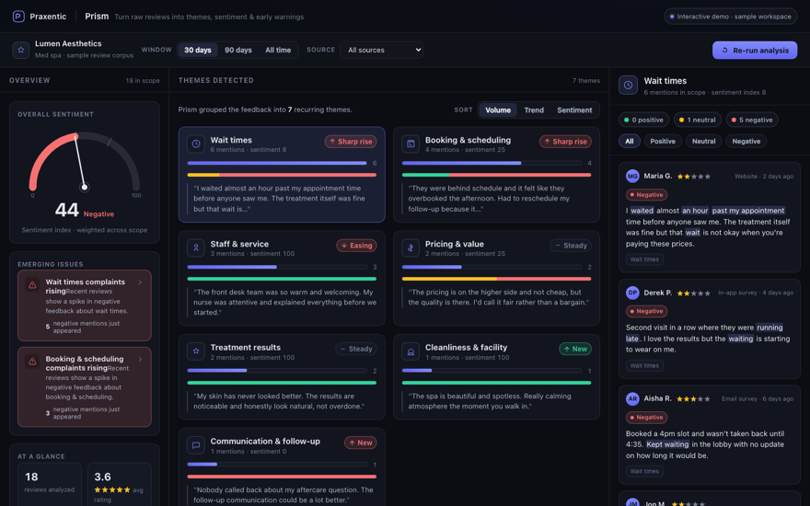810x506 pixels.
Task: Click the Praxentic logo icon
Action: click(18, 17)
